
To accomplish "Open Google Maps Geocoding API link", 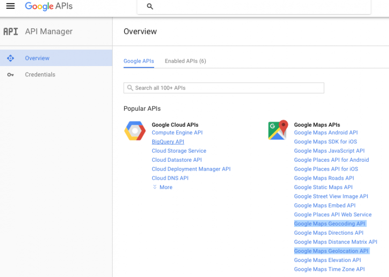I will pos(330,224).
